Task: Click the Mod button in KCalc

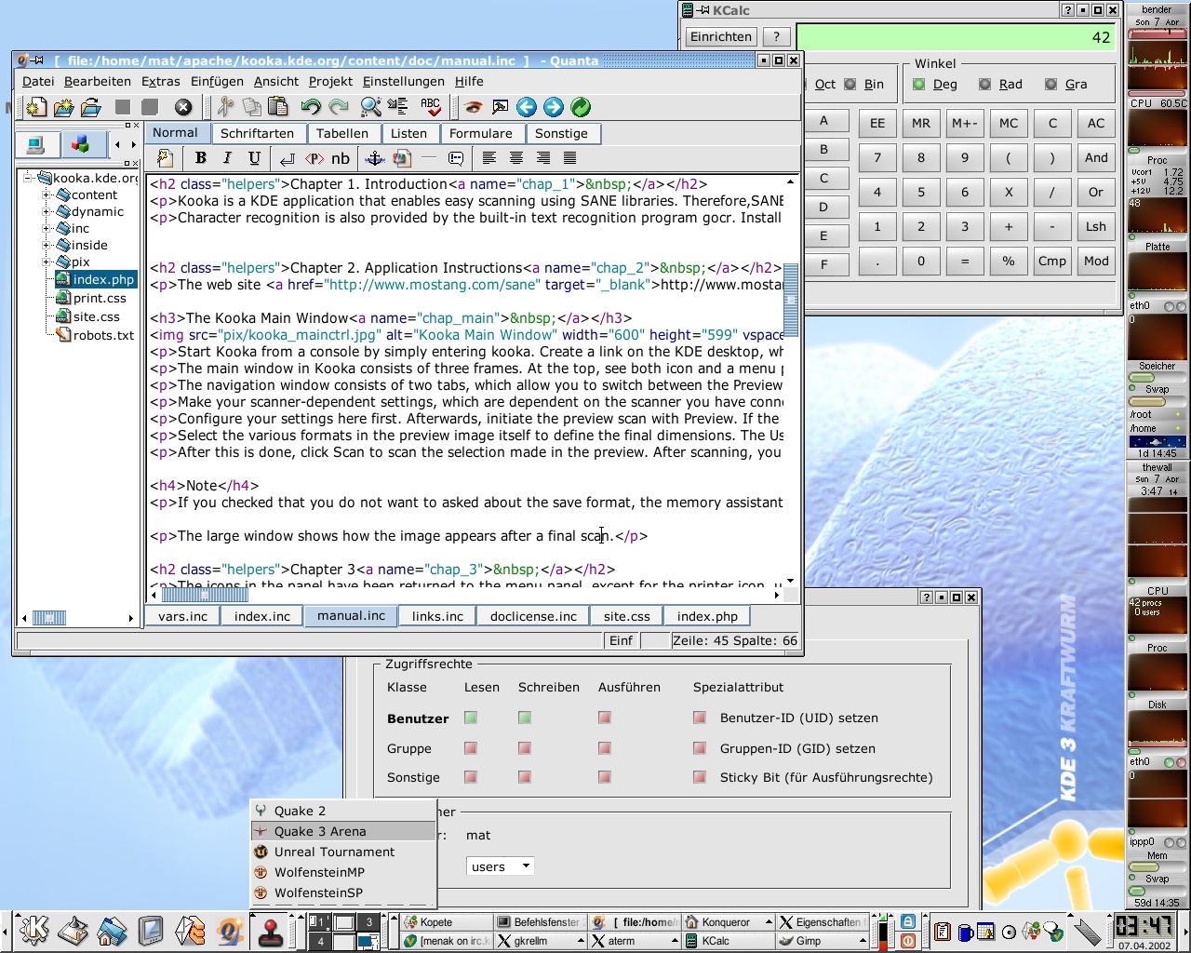Action: point(1096,261)
